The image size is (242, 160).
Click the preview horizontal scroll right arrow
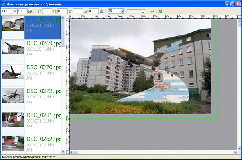tap(235, 152)
